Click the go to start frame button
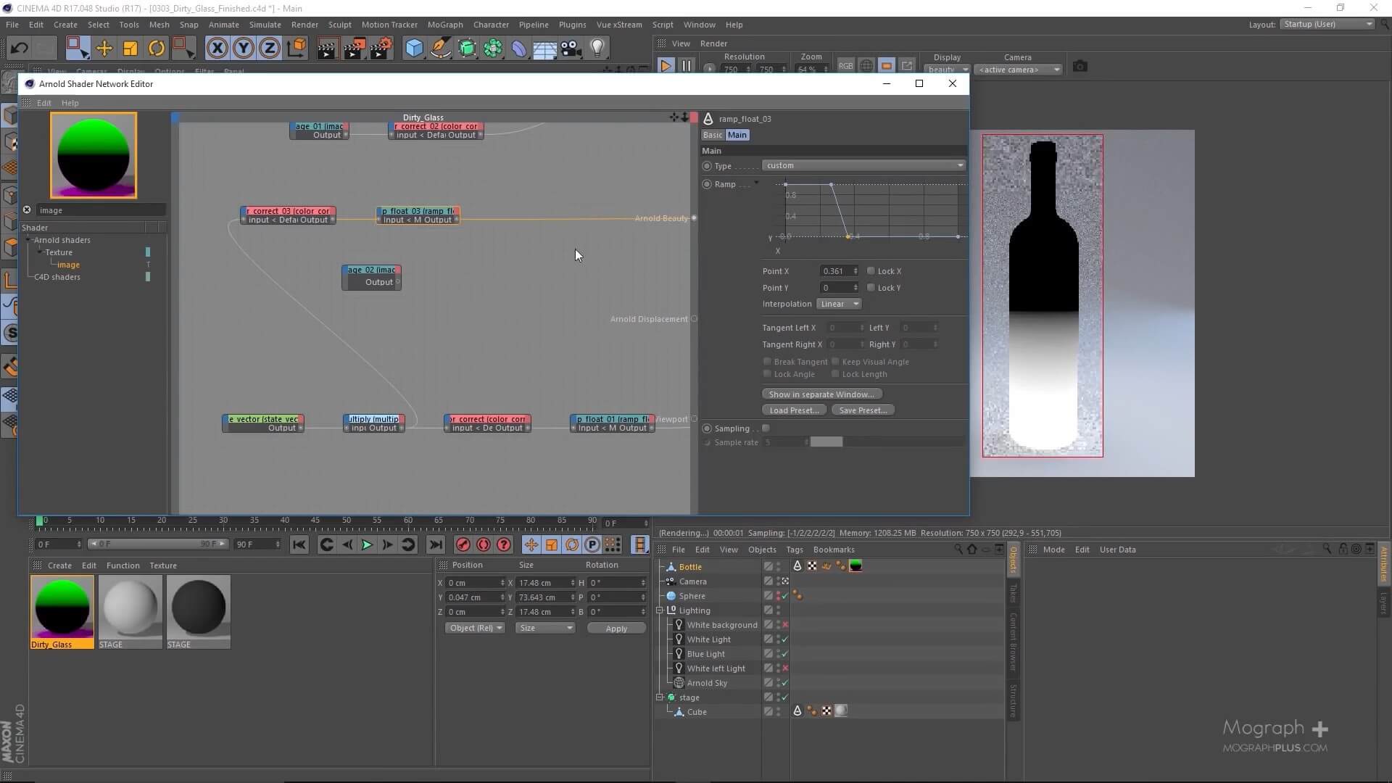Viewport: 1392px width, 783px height. 299,544
